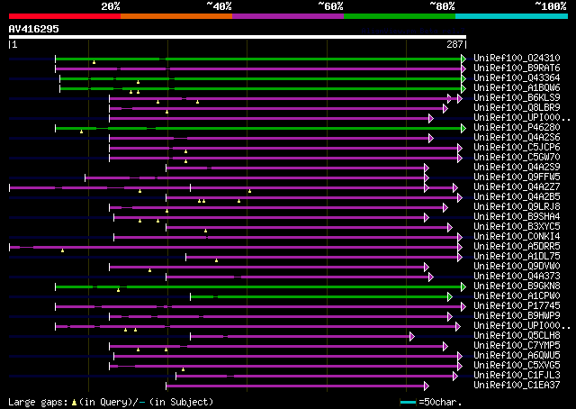Screen dimensions: 576x409
Task: Select the UniRef100_Q5CLH8 label
Action: coord(517,336)
